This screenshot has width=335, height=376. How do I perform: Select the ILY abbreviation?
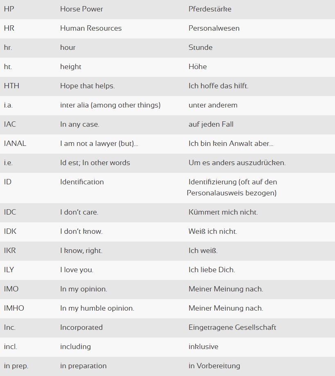[x=9, y=270]
